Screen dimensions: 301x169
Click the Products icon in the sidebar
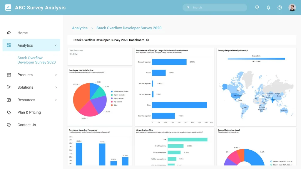point(9,75)
